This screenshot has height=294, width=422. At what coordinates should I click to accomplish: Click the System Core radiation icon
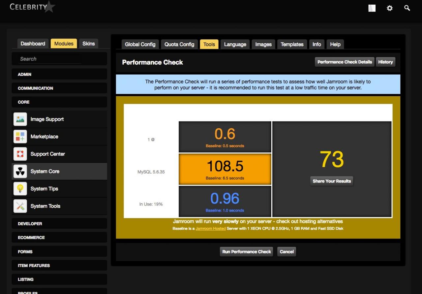click(x=20, y=171)
